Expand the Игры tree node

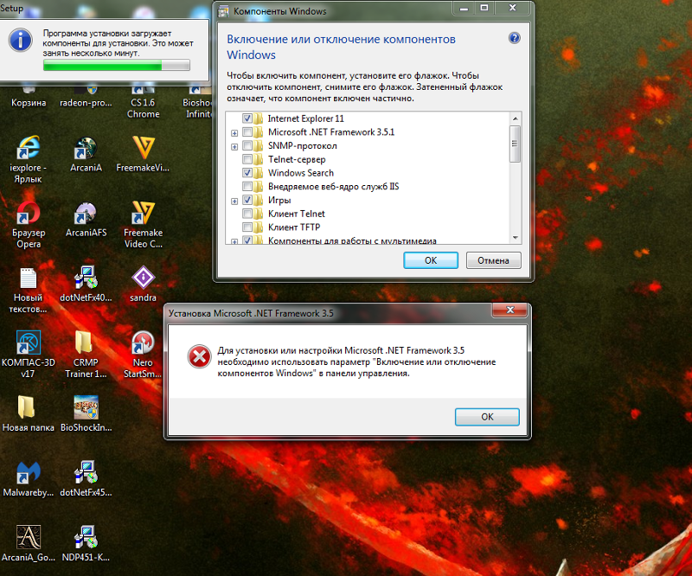click(234, 201)
